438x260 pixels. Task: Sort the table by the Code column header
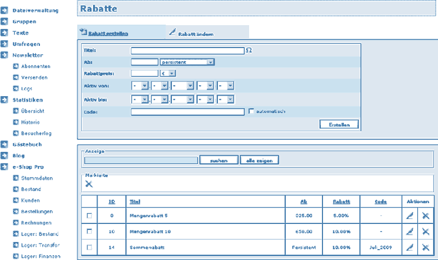pyautogui.click(x=381, y=202)
